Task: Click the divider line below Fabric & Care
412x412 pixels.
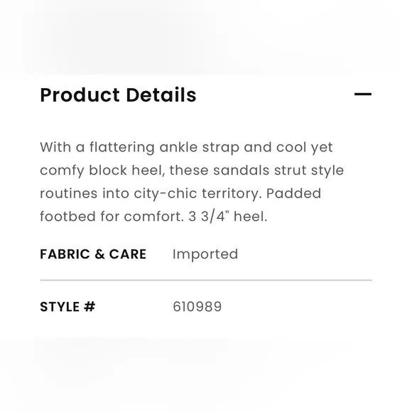Action: click(206, 280)
